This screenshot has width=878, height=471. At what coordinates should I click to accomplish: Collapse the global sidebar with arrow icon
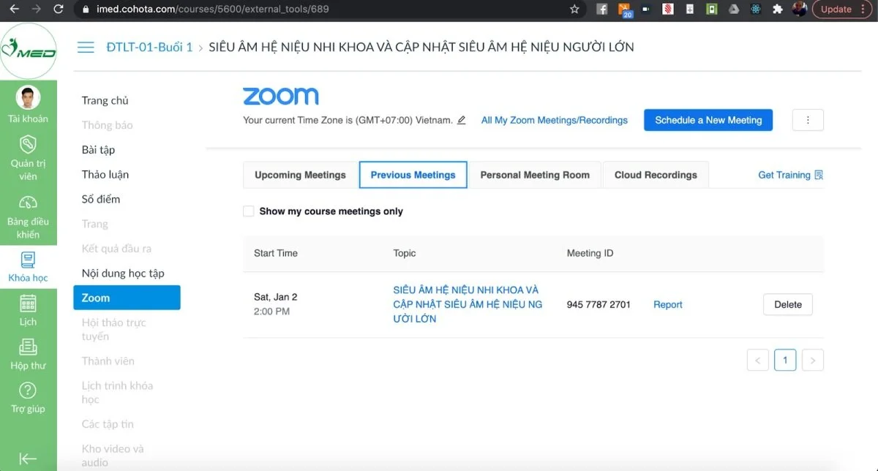click(28, 459)
